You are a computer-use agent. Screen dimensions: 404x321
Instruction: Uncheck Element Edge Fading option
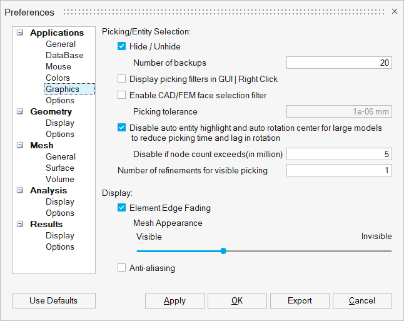(122, 208)
